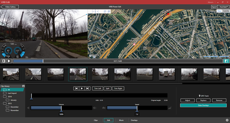Click the loud speaker icon
Viewport: 230px width, 123px height.
point(95,108)
